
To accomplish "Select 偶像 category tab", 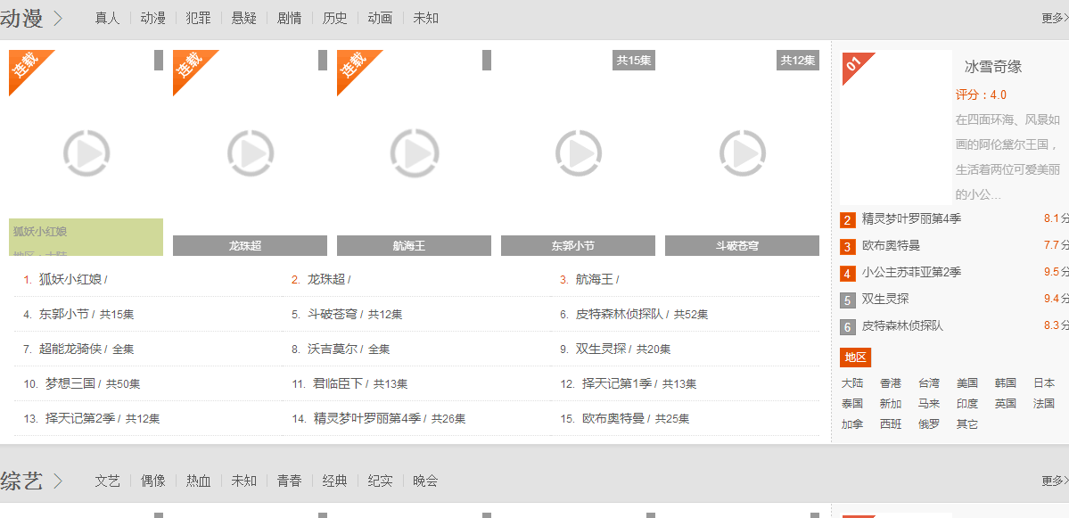I will click(x=152, y=481).
